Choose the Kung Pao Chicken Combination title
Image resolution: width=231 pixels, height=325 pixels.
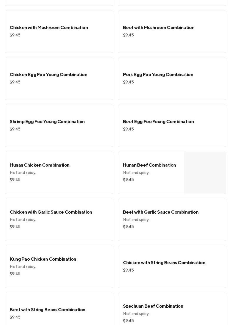coord(43,259)
